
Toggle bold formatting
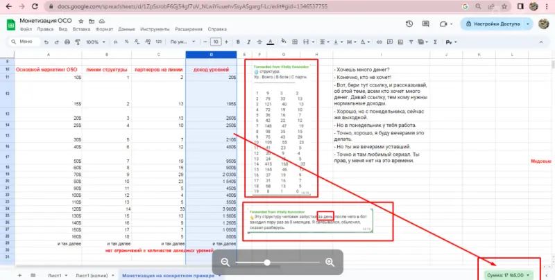coord(238,42)
